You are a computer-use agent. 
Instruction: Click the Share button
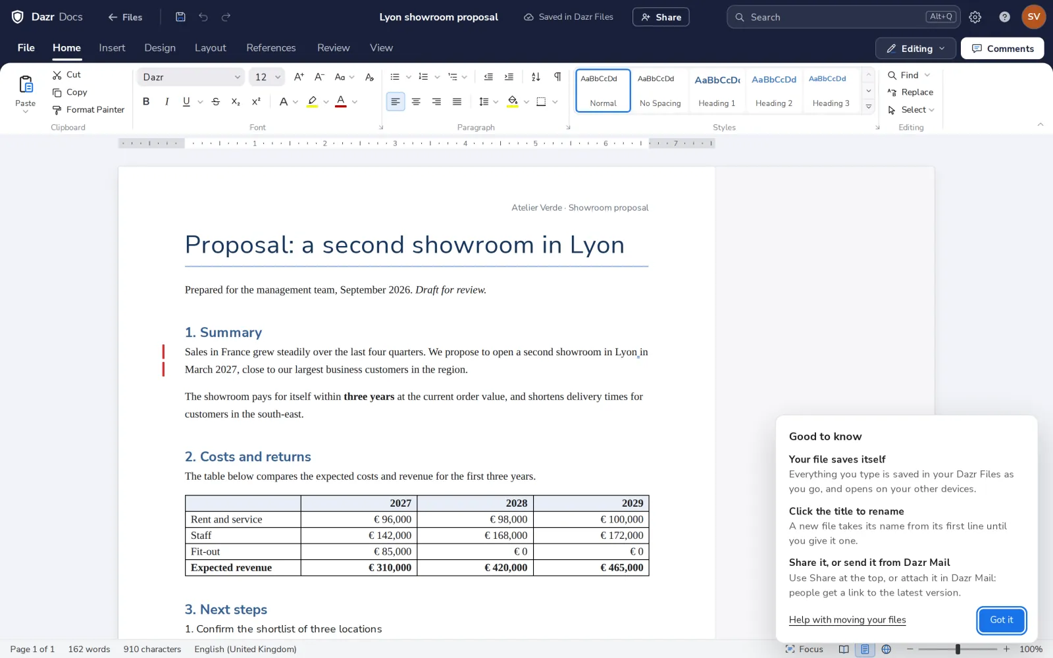661,17
